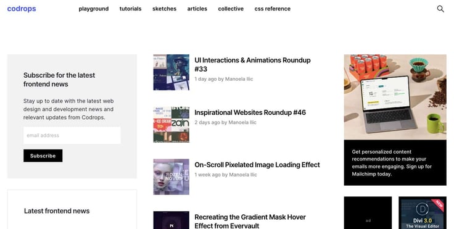Focus the email address input field
Screen dimensions: 454x229
(72, 135)
